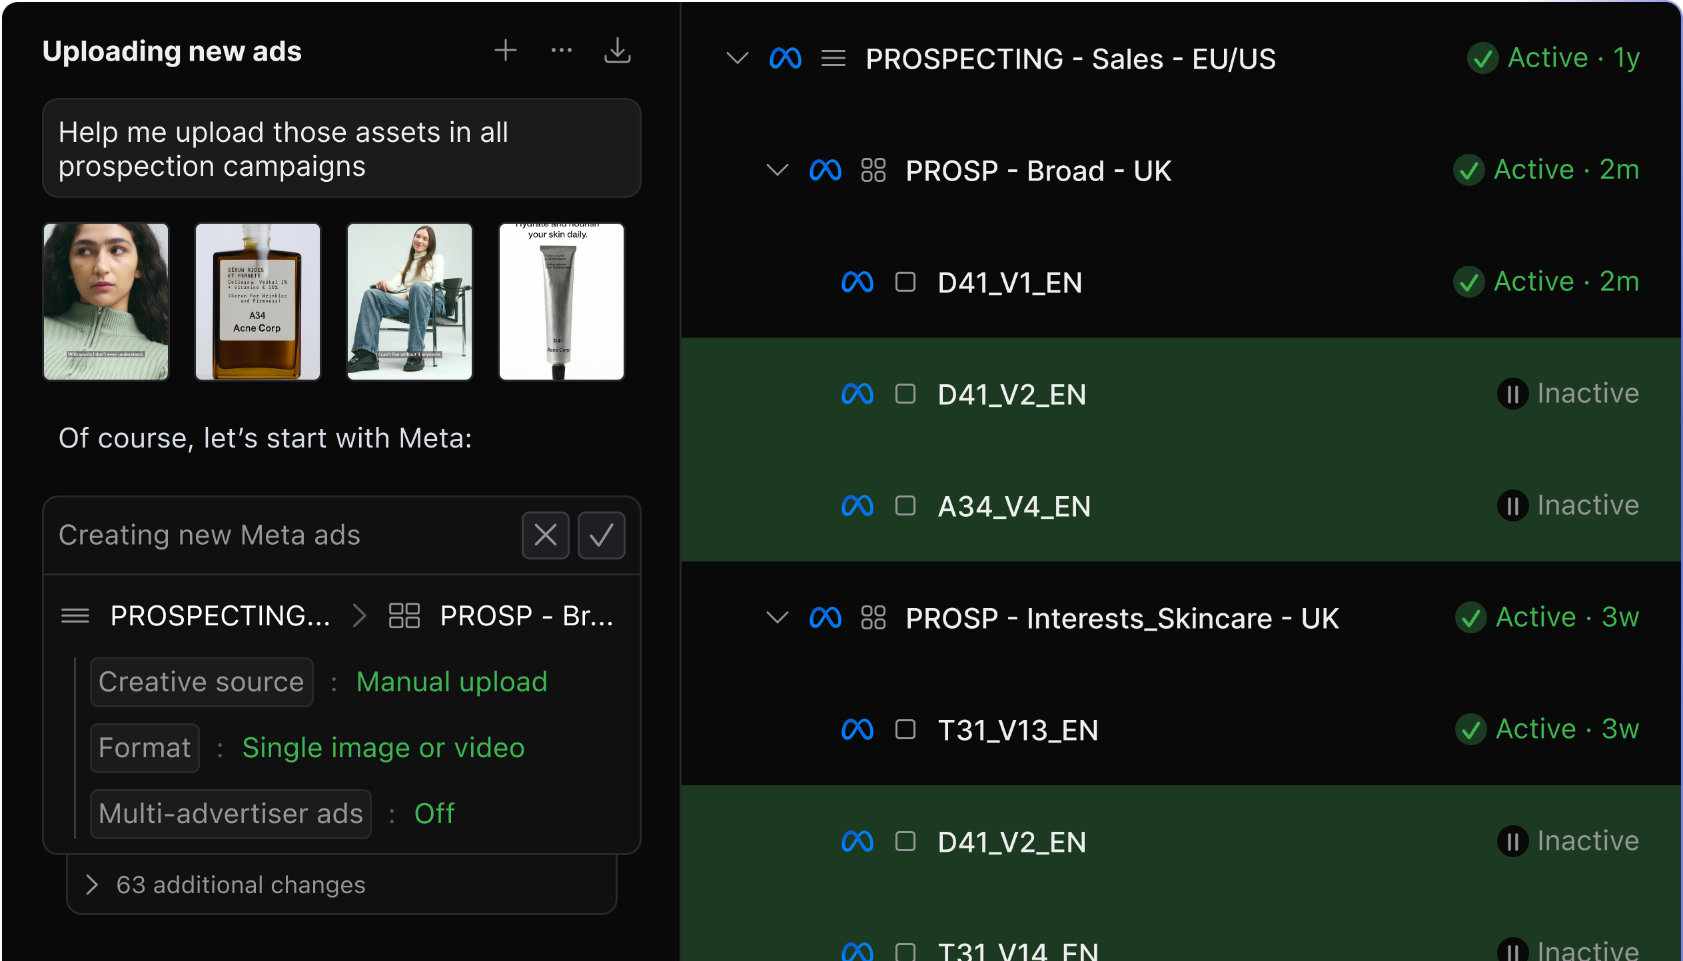Click the plus icon beside Uploading new ads
Image resolution: width=1683 pixels, height=961 pixels.
click(x=505, y=51)
